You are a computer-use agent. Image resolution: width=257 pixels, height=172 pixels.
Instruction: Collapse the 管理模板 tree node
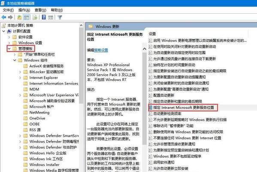(9, 49)
